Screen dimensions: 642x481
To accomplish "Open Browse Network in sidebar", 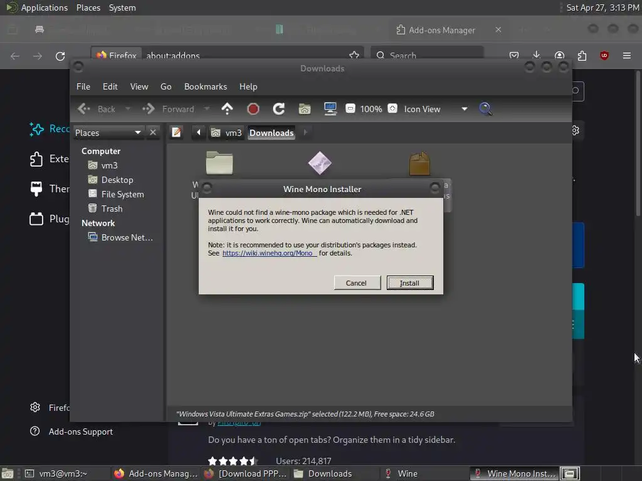I will 121,237.
